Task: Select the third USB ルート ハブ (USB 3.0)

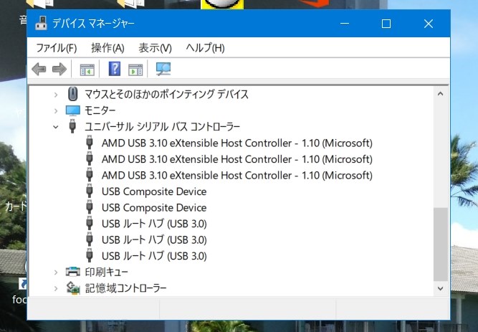Action: (154, 256)
